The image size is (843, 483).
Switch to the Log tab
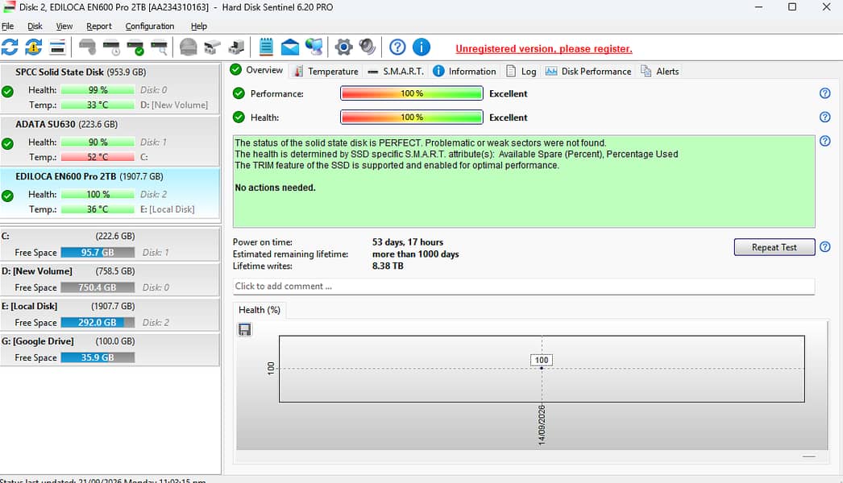pyautogui.click(x=521, y=71)
